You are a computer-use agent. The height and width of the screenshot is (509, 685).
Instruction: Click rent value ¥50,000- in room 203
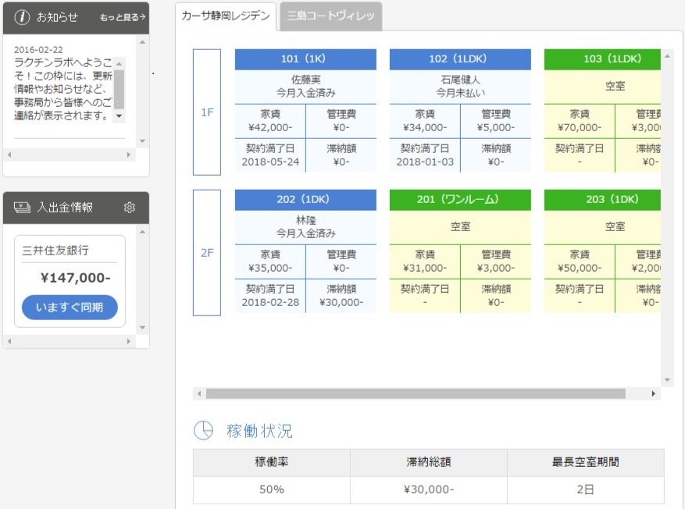[580, 268]
